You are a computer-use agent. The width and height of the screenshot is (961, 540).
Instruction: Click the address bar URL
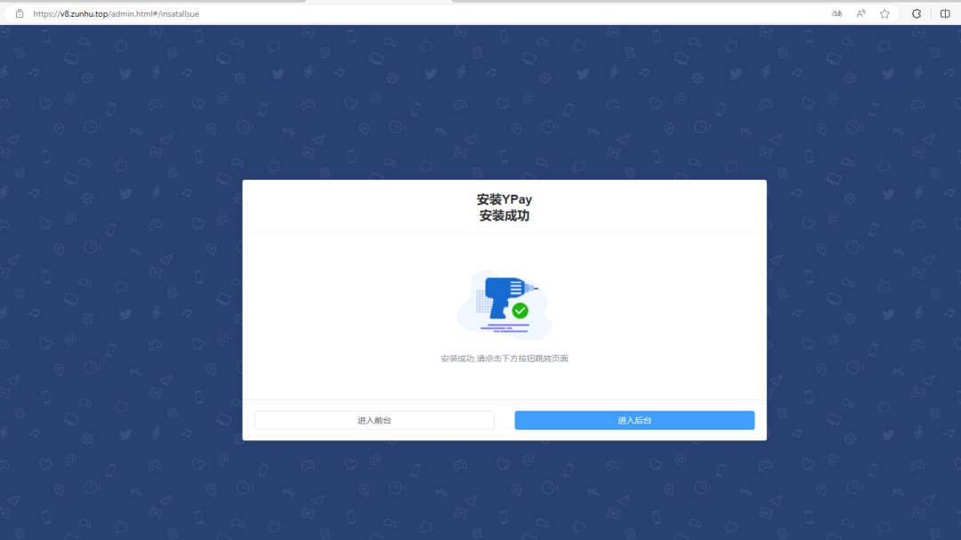coord(117,13)
